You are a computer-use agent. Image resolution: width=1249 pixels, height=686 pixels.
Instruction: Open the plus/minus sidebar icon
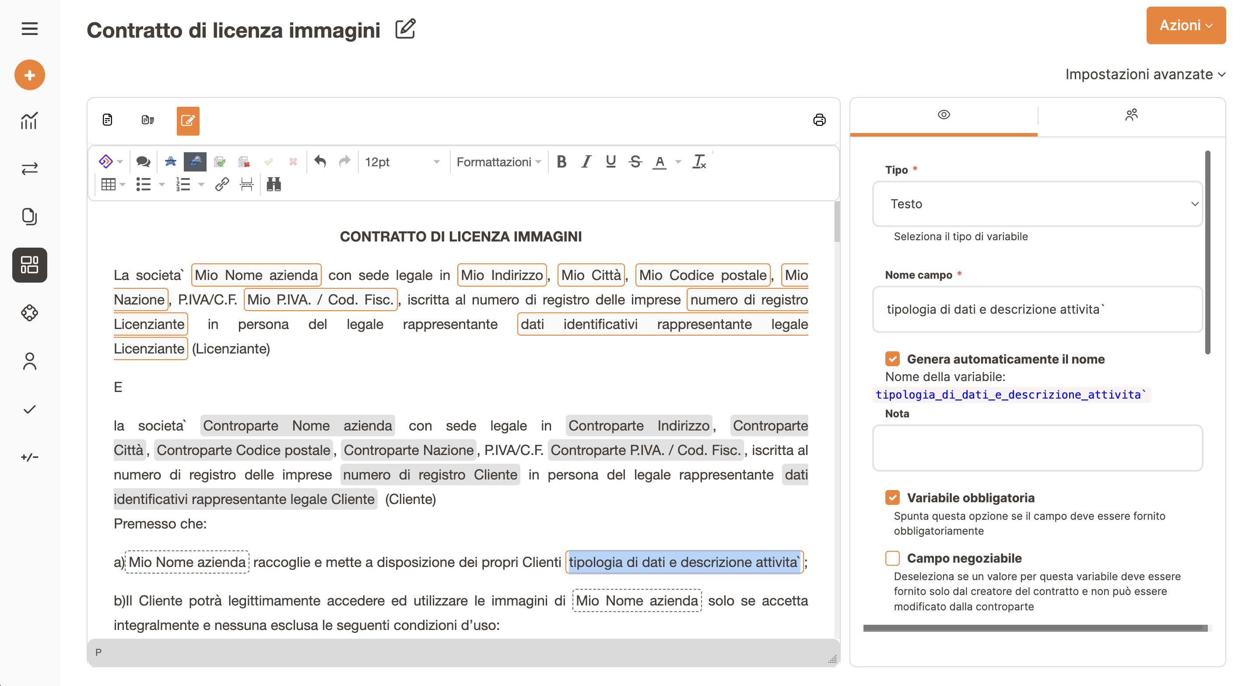pos(30,457)
